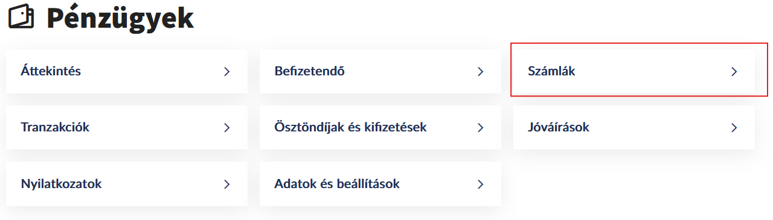Select the highlighted Számlák item
The width and height of the screenshot is (773, 220).
tap(634, 71)
